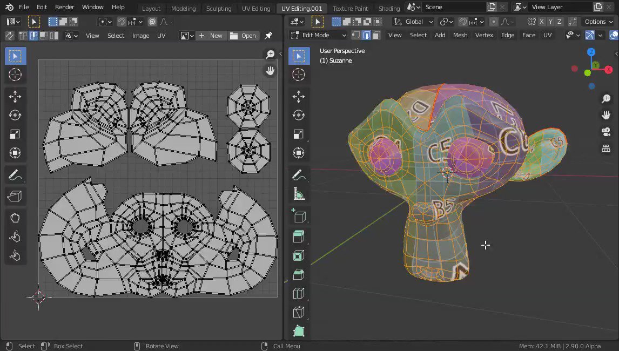Select the Scale tool in 3D viewport toolbar
This screenshot has height=351, width=619.
point(299,134)
